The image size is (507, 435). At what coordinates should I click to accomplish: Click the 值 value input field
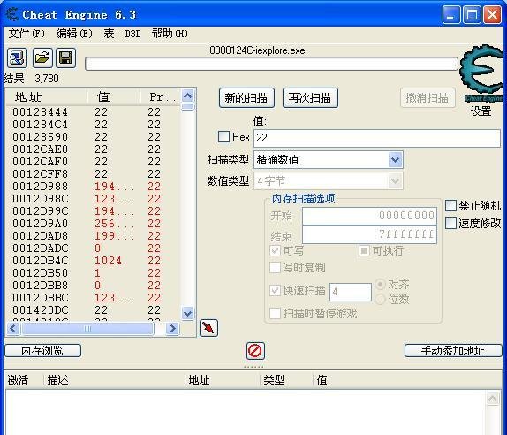click(x=377, y=138)
